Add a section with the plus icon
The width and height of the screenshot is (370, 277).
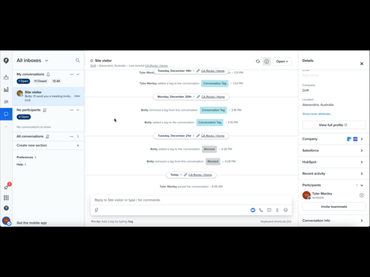click(78, 145)
